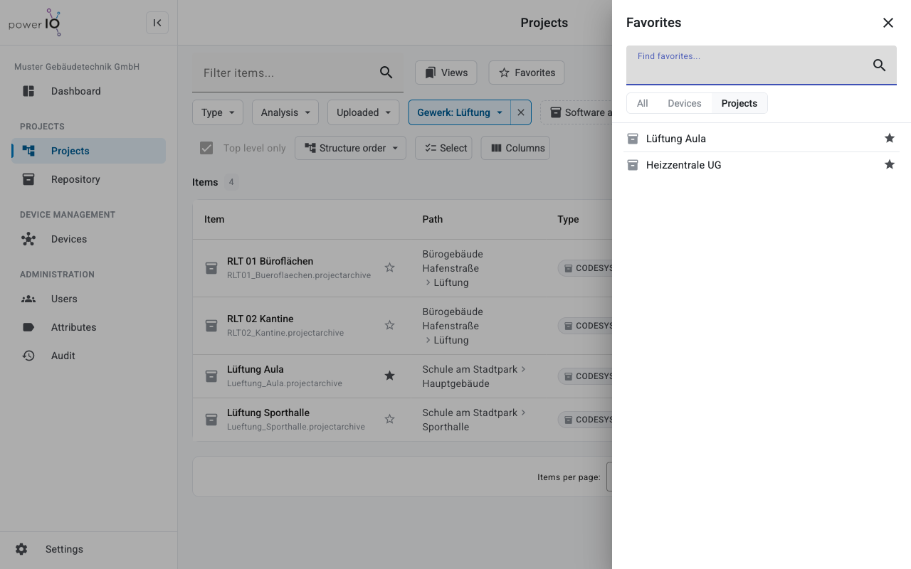Open Devices in the sidebar

(x=88, y=239)
